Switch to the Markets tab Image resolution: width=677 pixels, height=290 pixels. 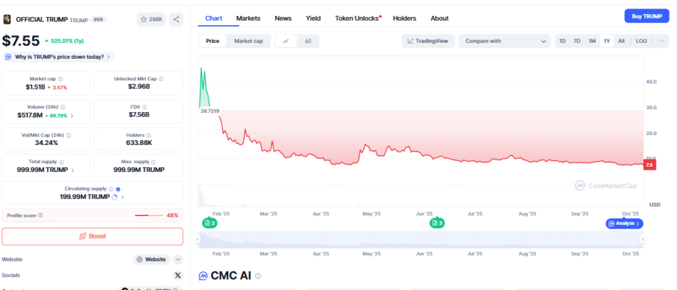[x=248, y=18]
